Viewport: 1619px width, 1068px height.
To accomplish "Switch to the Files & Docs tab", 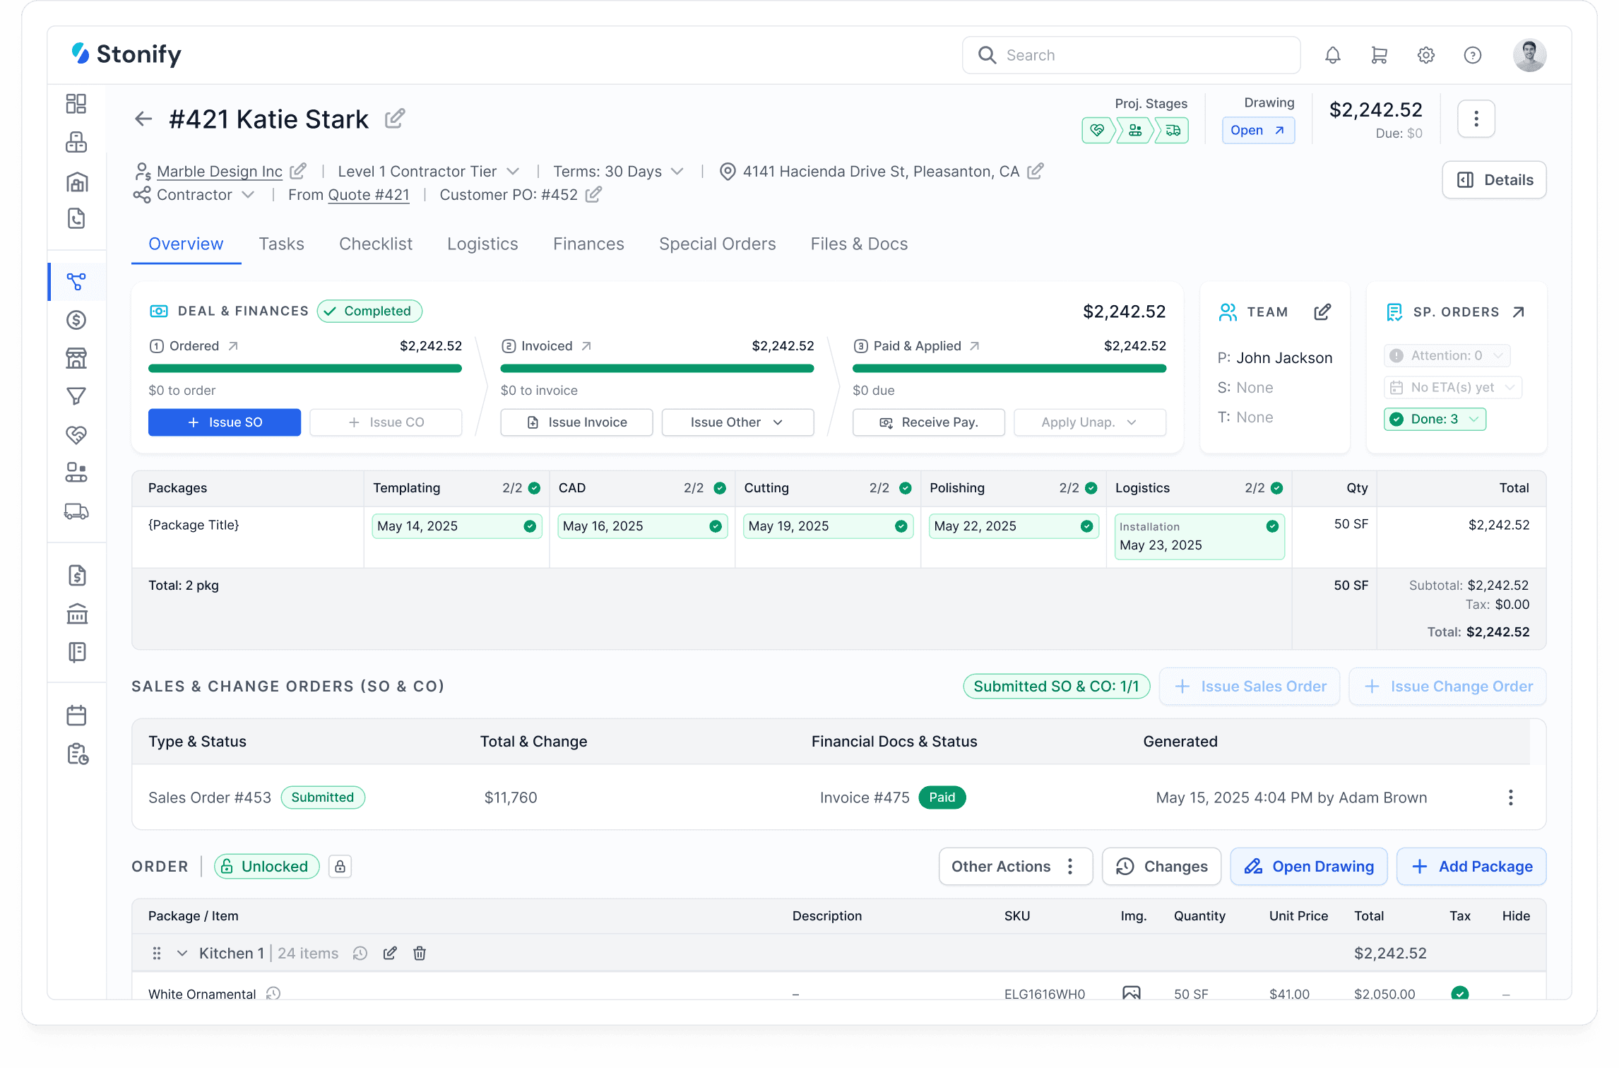I will click(859, 244).
